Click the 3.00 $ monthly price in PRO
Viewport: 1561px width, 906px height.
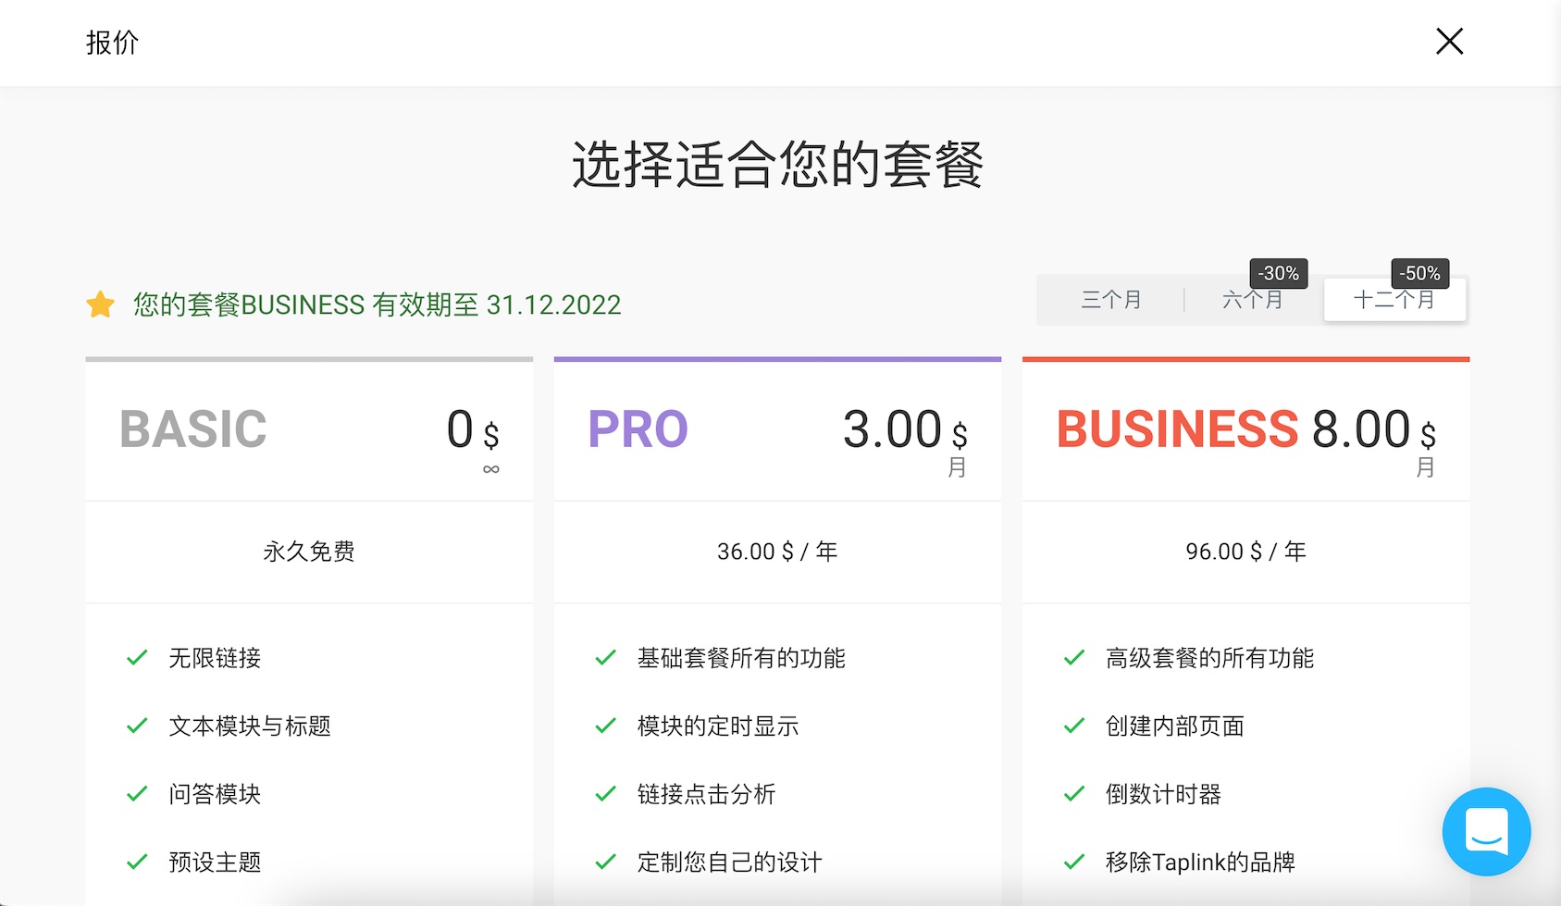tap(905, 430)
